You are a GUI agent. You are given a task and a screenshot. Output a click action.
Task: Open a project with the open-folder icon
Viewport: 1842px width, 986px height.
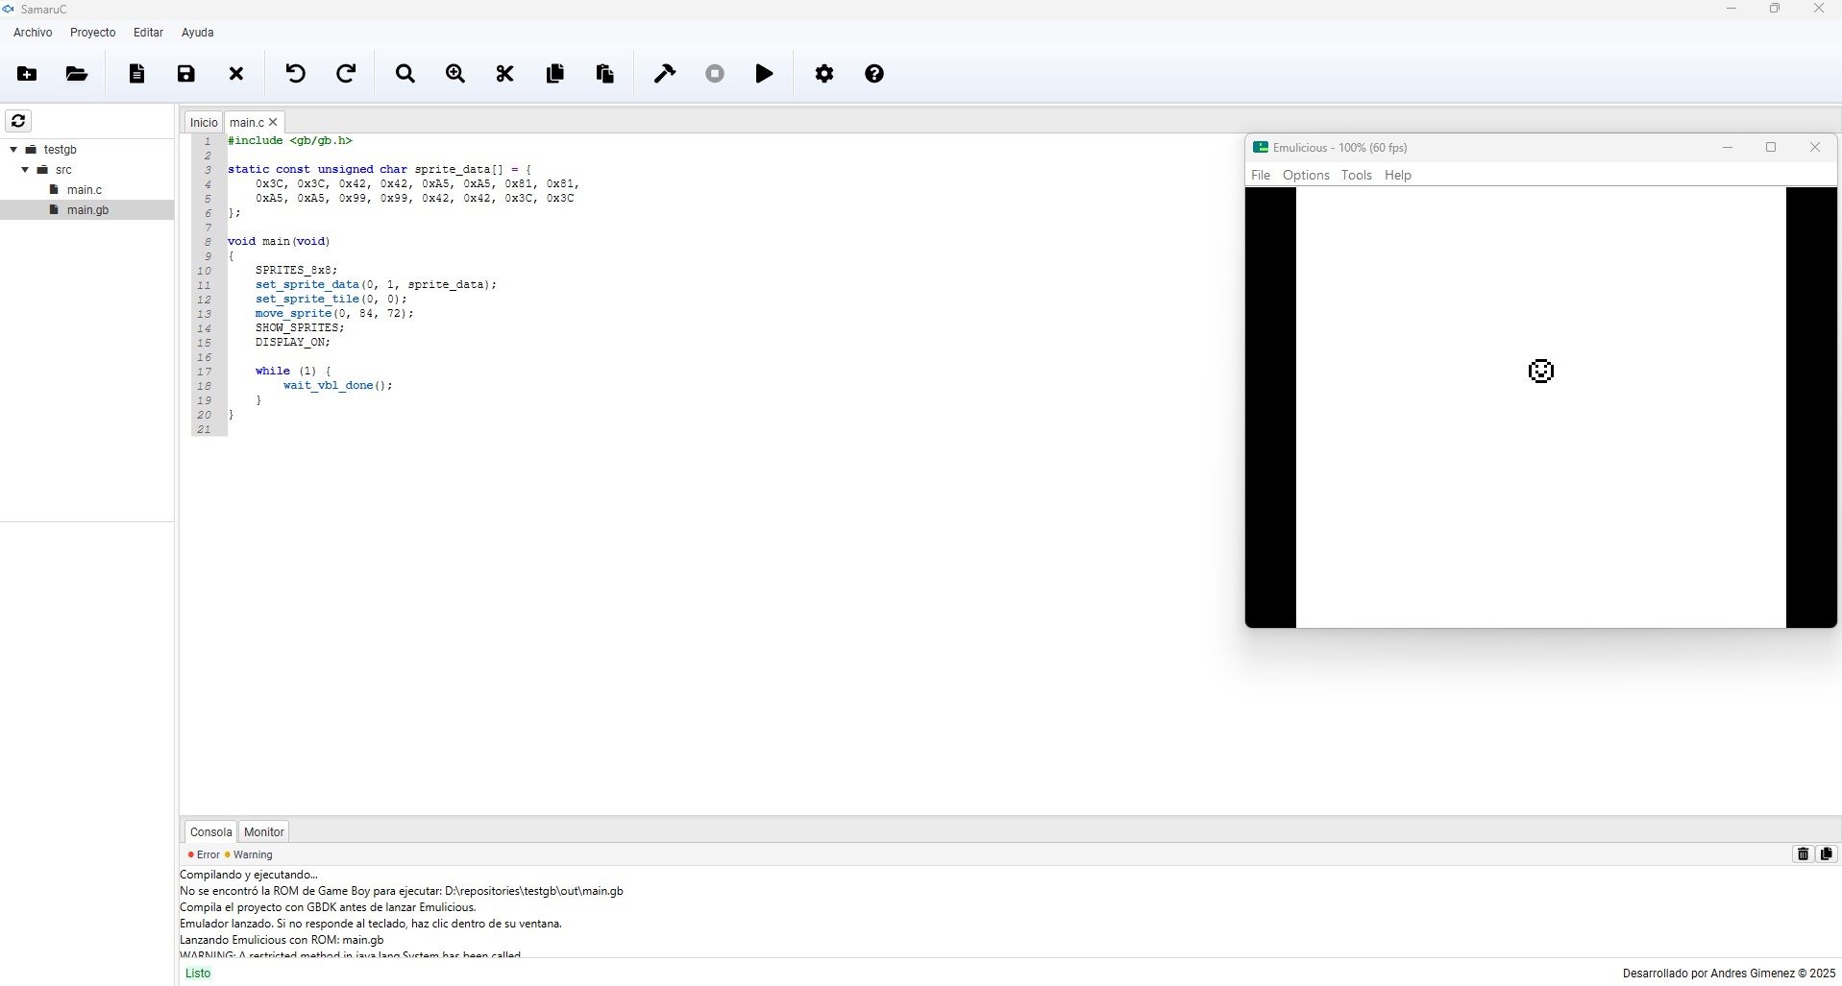tap(77, 74)
